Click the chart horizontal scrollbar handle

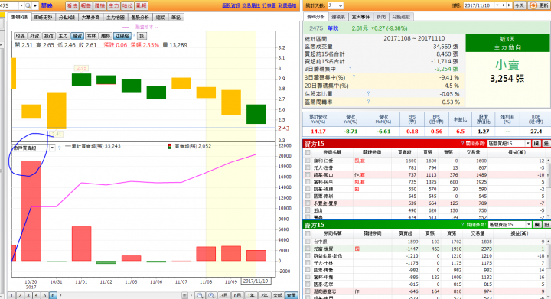click(185, 295)
